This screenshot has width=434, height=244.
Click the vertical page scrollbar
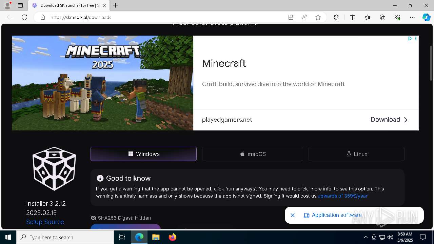tap(431, 63)
